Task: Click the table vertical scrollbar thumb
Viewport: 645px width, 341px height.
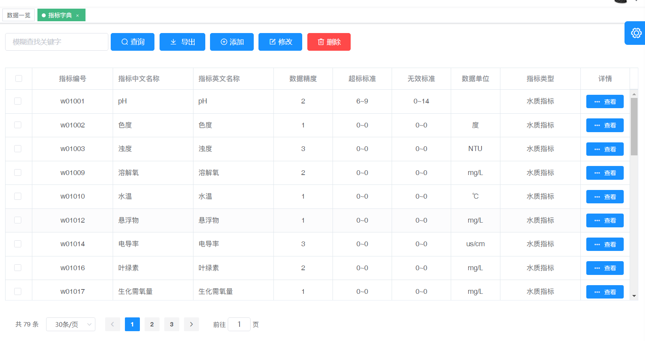Action: 634,127
